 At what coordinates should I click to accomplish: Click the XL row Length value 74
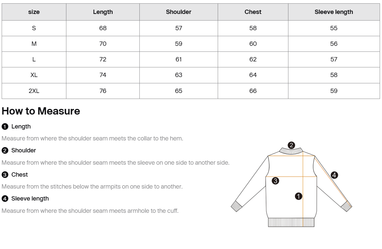103,75
